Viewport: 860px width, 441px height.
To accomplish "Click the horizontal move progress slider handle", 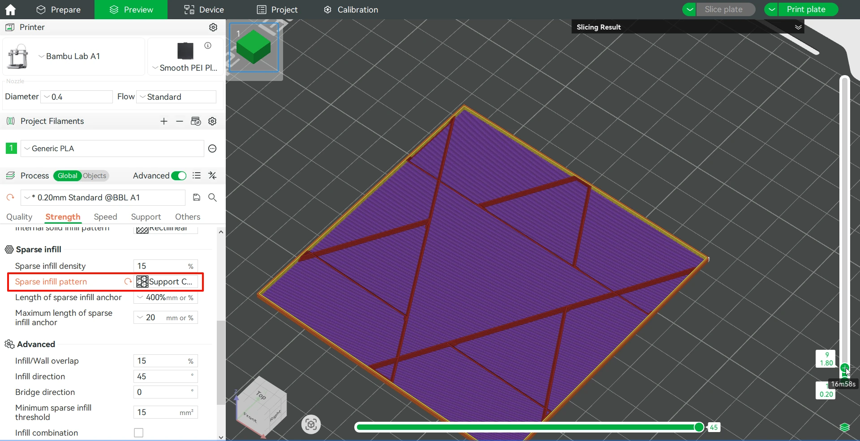I will pos(698,427).
